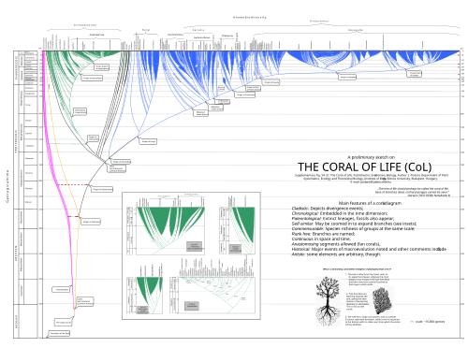Click the large blue animal clade fan at right

point(373,58)
